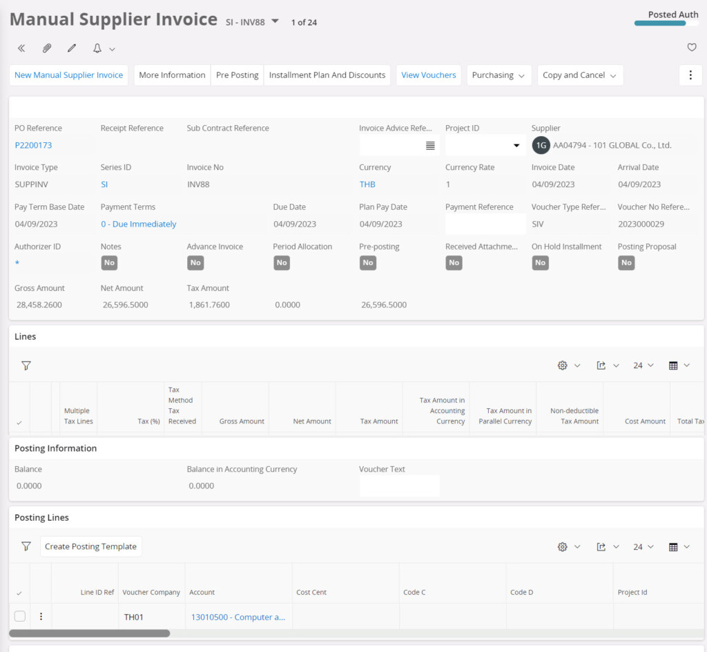Open the notifications bell icon
The width and height of the screenshot is (707, 652).
[x=97, y=48]
